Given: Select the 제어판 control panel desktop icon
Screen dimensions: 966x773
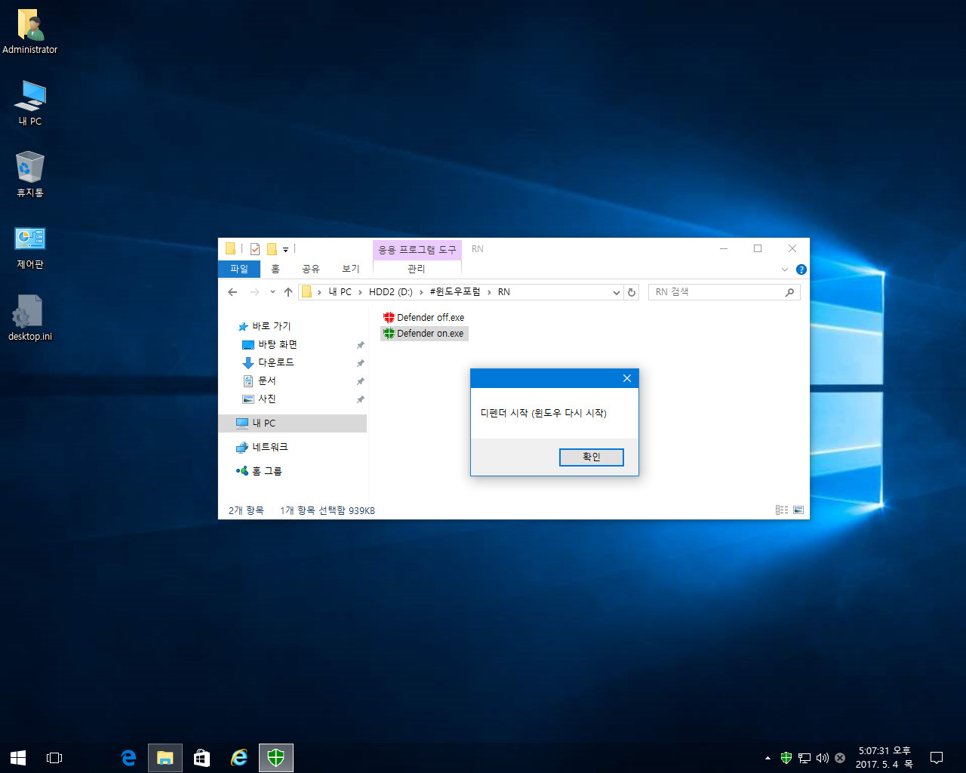Looking at the screenshot, I should tap(30, 248).
